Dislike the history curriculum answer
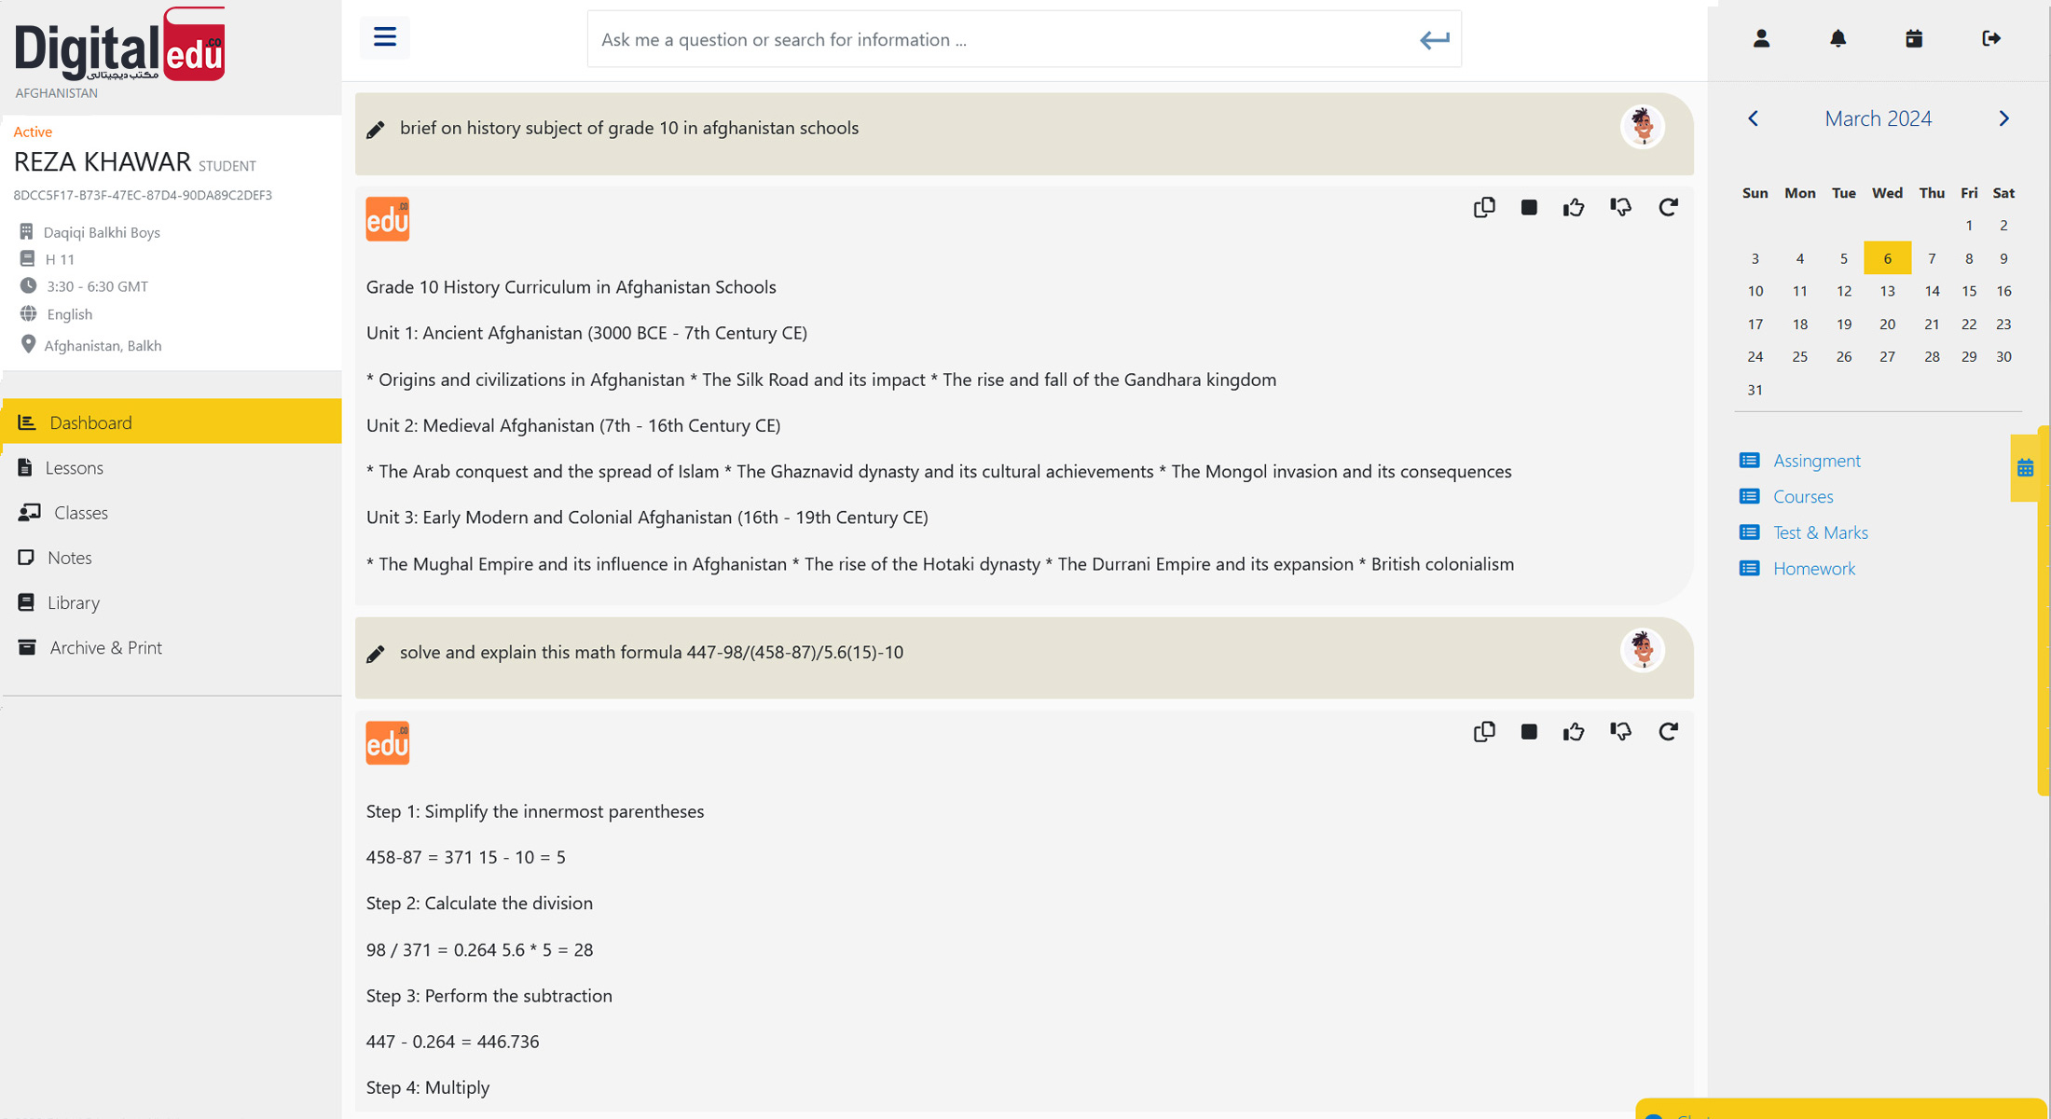2051x1119 pixels. click(1620, 207)
